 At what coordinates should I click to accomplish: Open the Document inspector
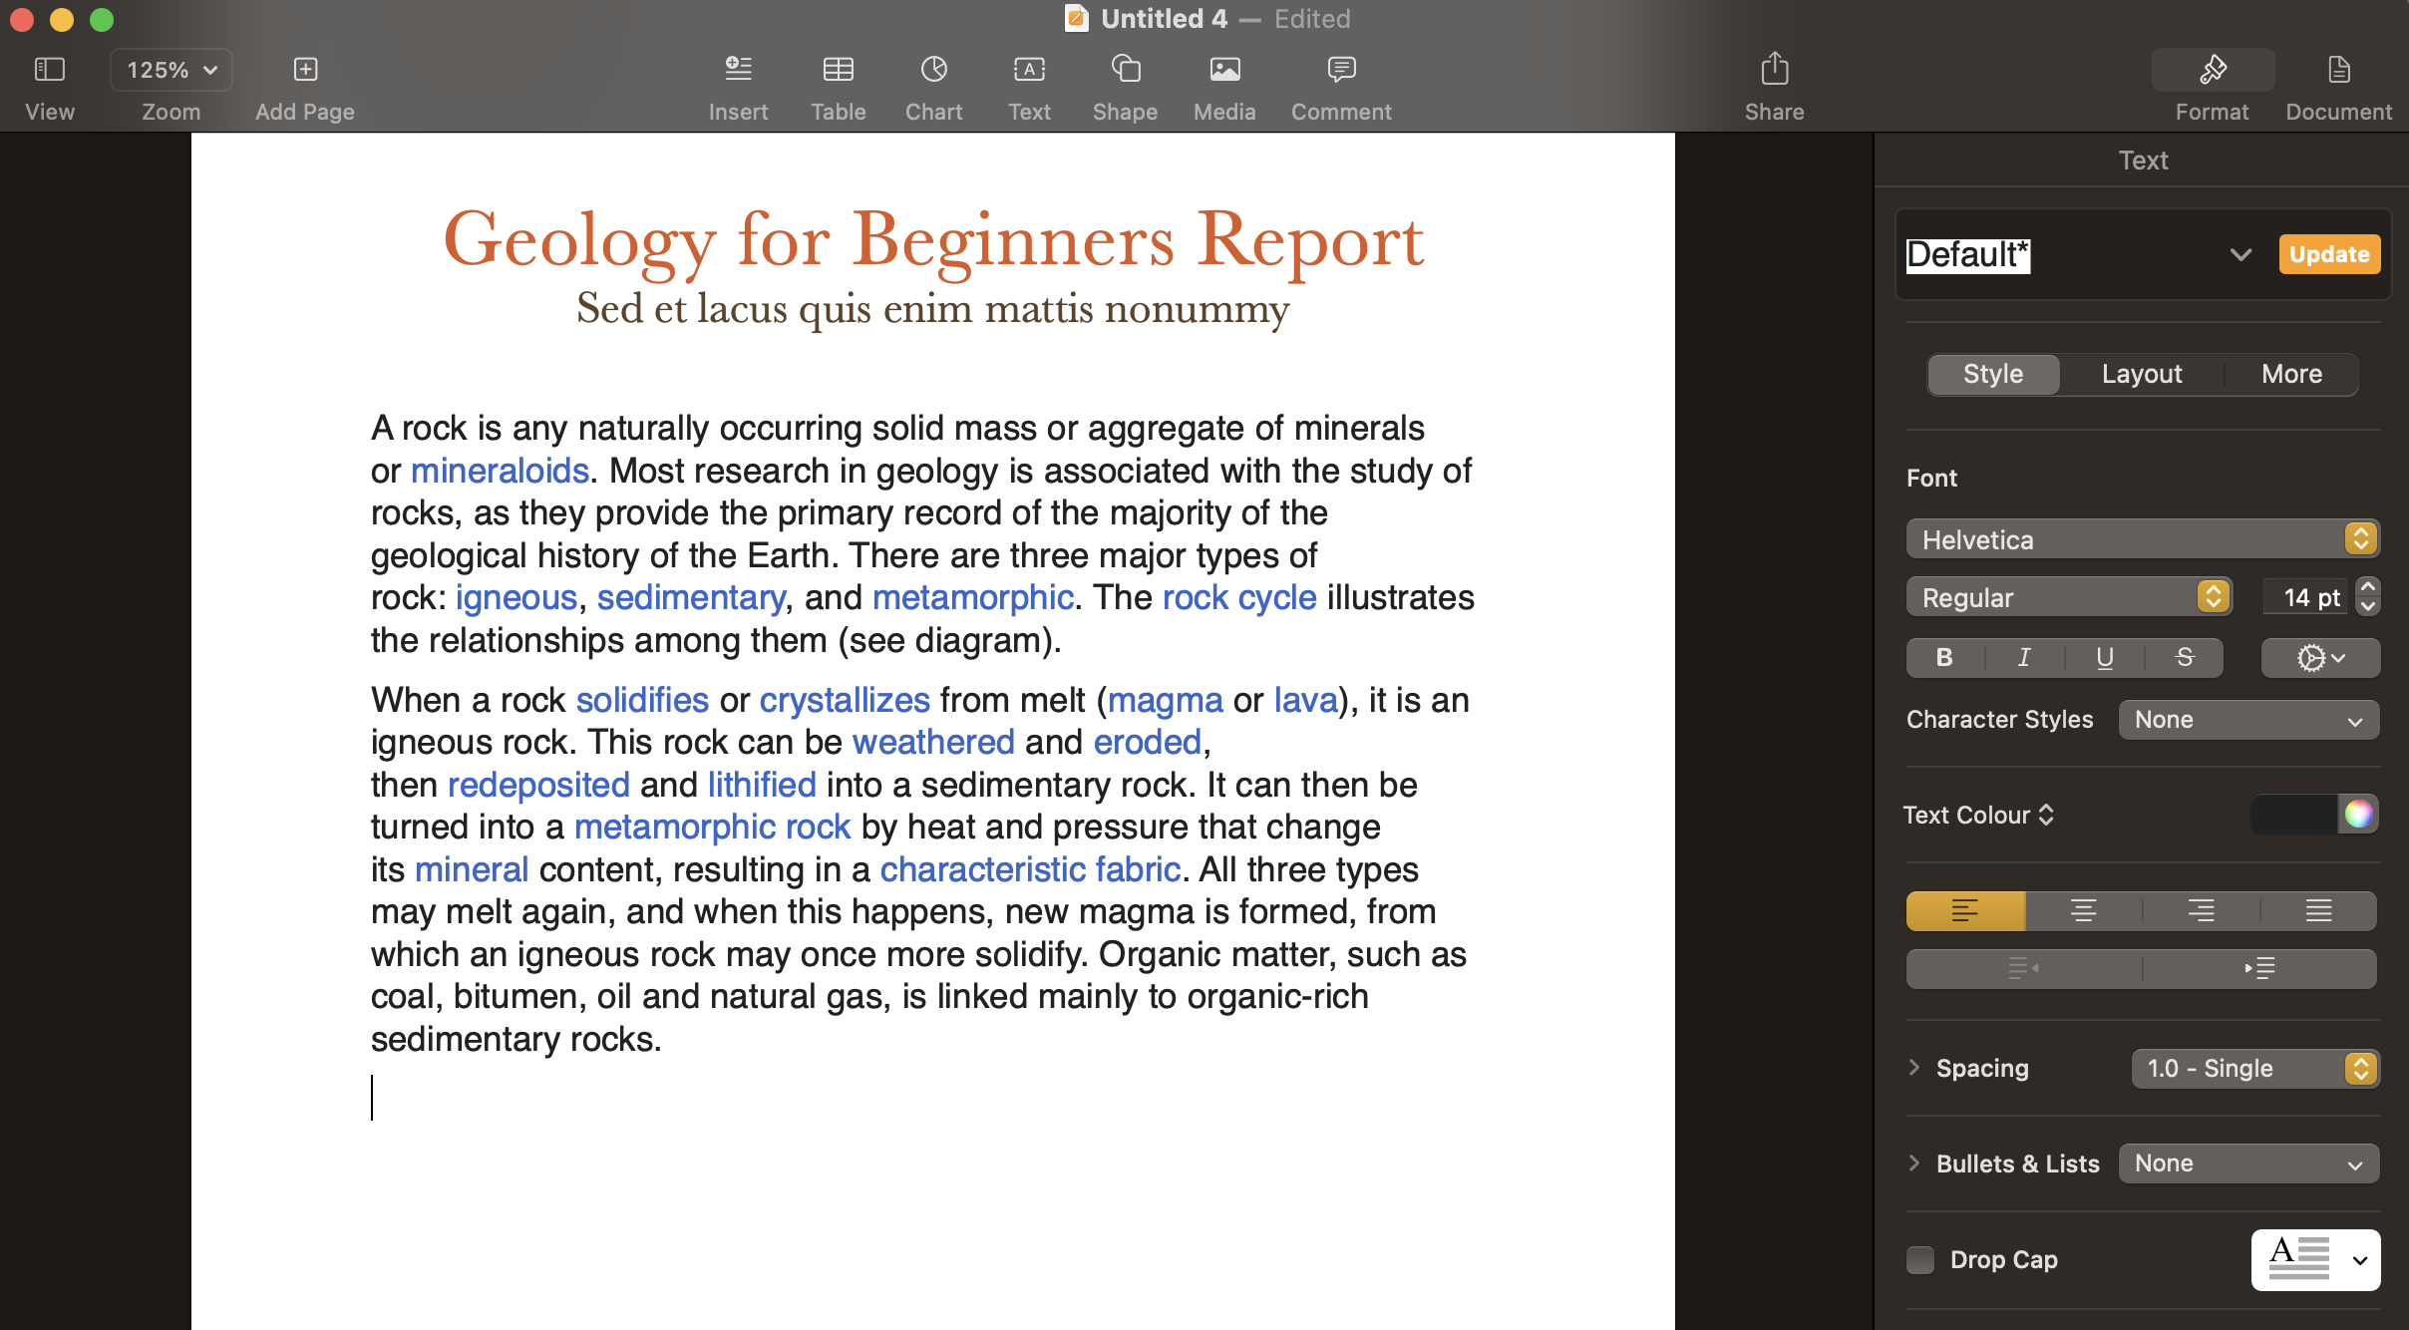click(x=2338, y=70)
